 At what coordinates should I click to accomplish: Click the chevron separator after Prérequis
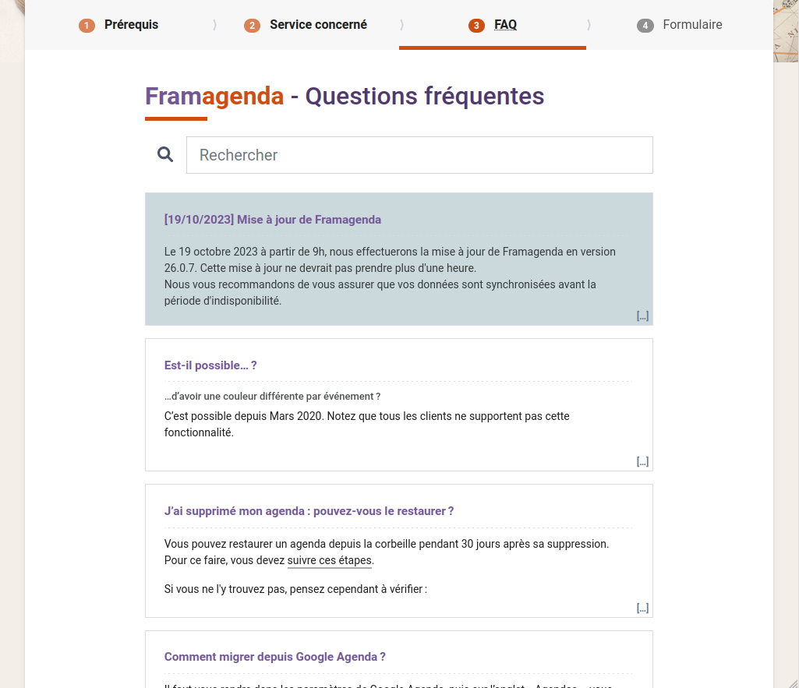[x=214, y=25]
